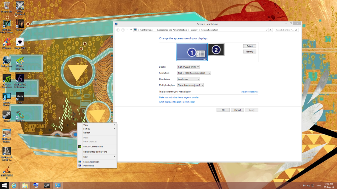Refresh the Control Panel address bar
The image size is (337, 189).
point(271,30)
